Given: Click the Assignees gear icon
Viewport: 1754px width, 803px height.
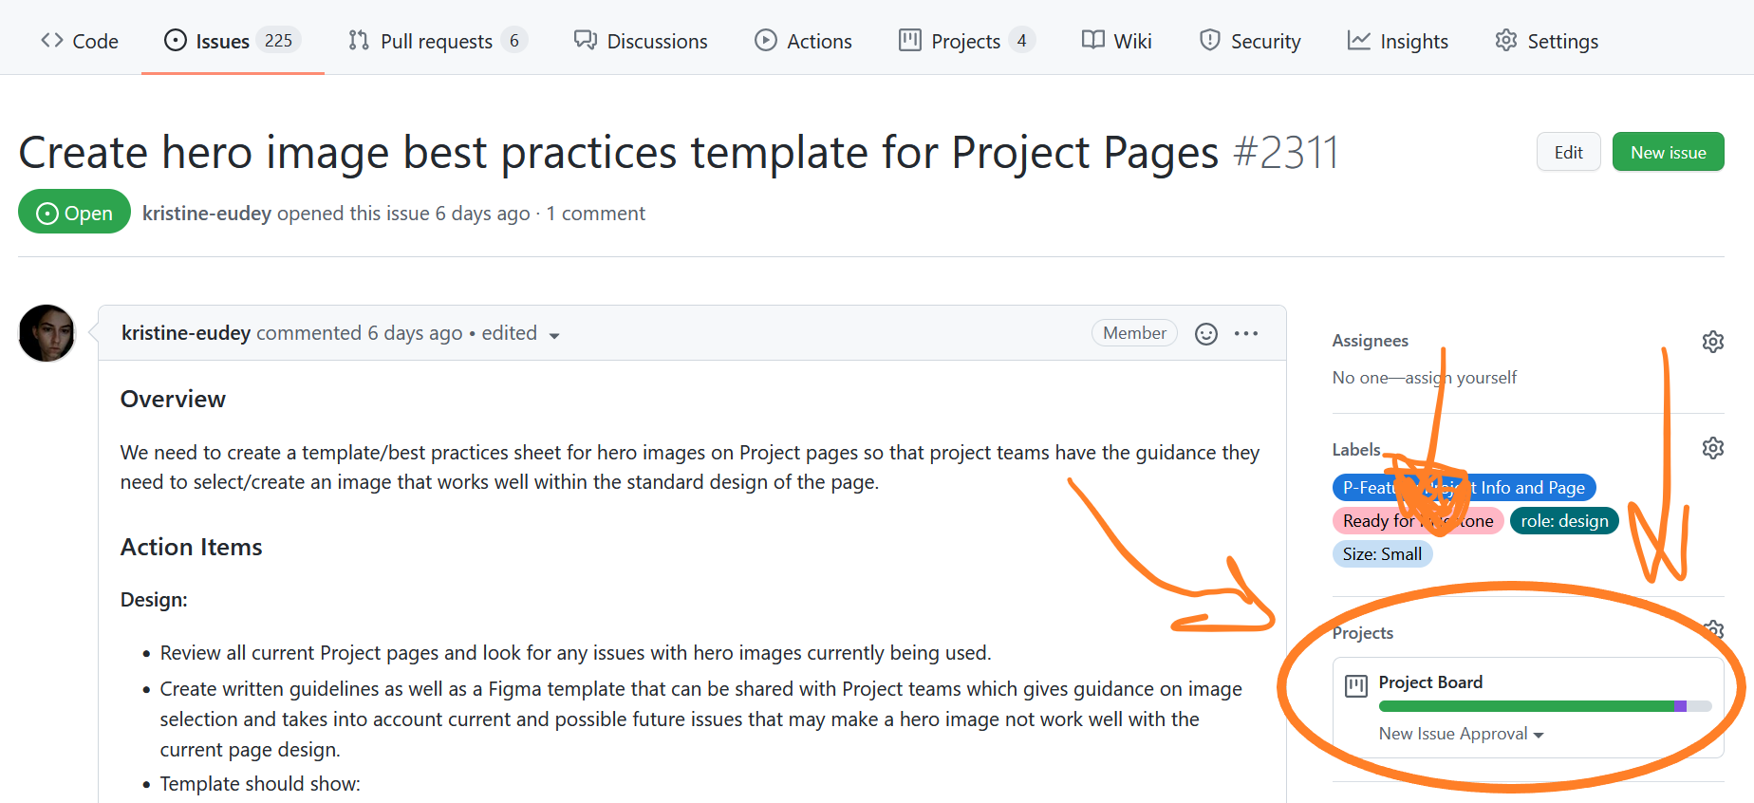Looking at the screenshot, I should [x=1712, y=342].
